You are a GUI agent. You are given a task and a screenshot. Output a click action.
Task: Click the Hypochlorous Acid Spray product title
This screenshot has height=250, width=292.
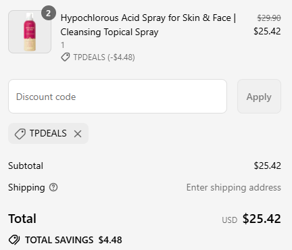point(148,25)
